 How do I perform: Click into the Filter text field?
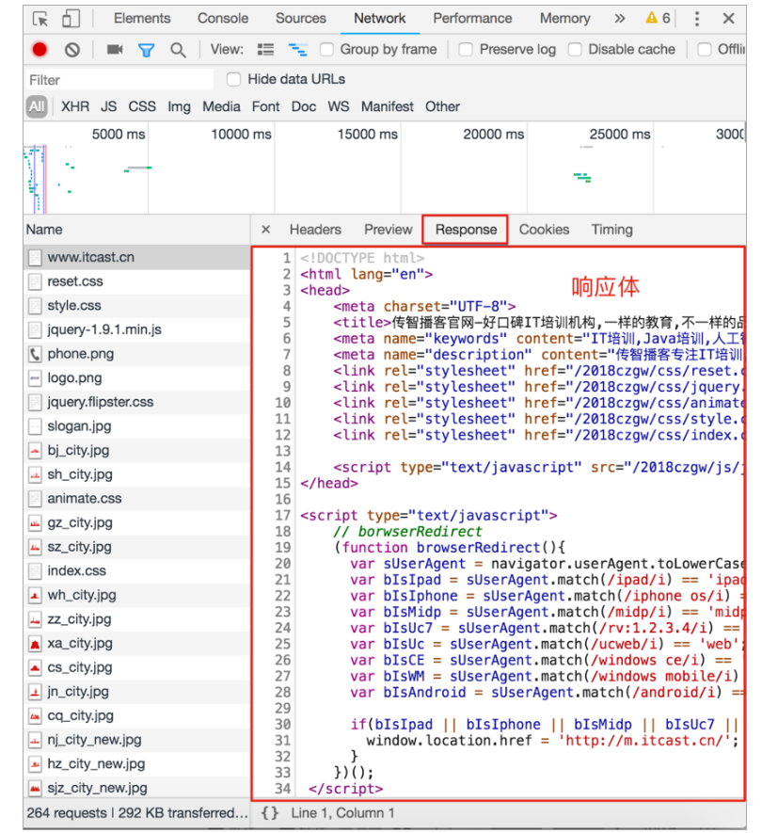(x=119, y=80)
